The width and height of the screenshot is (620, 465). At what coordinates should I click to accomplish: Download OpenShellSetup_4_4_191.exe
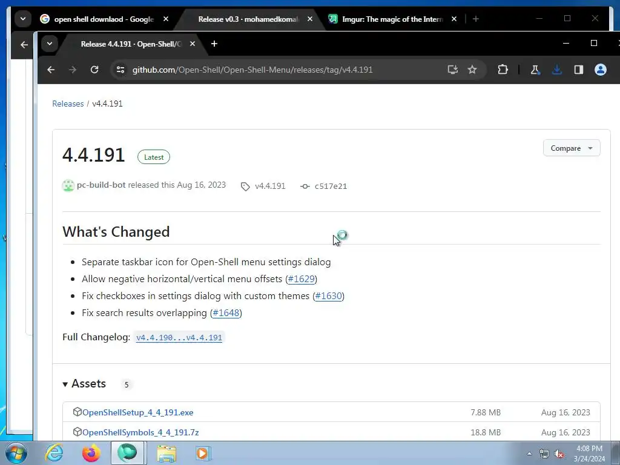[137, 412]
